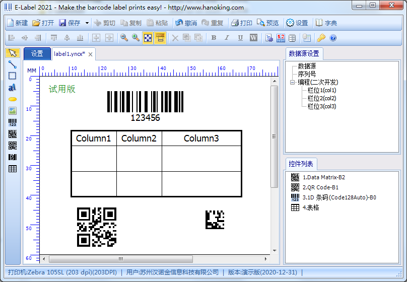Click the red 12 serial number icon
This screenshot has width=407, height=282.
point(281,38)
